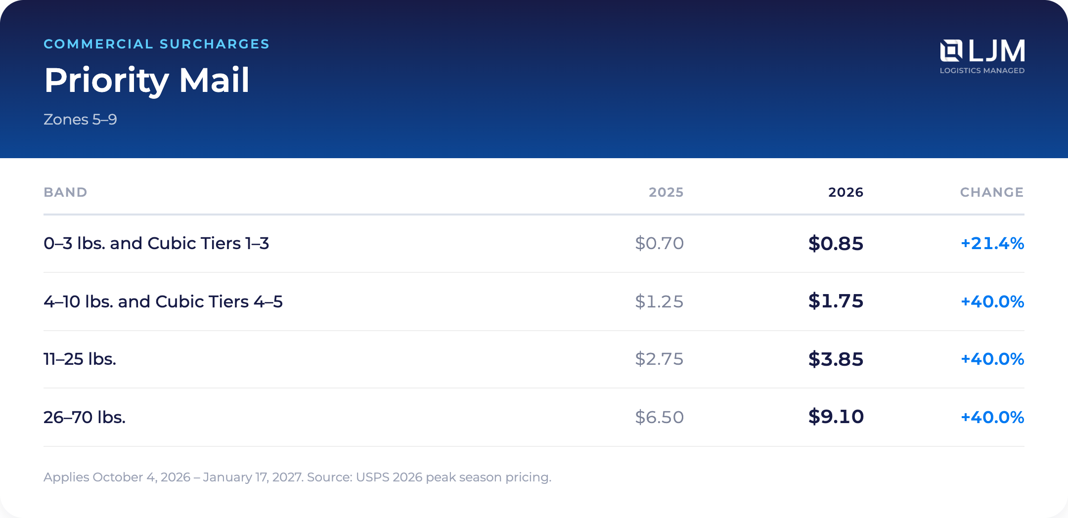1068x518 pixels.
Task: Click the $1.25 2025 price
Action: (x=659, y=302)
